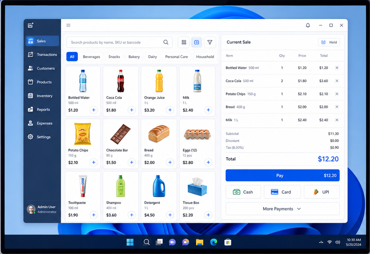The image size is (370, 254).
Task: Go to Transactions in the sidebar
Action: click(42, 55)
